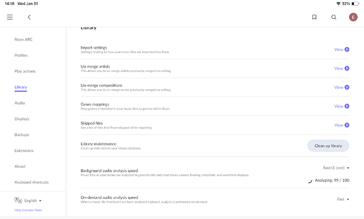Open bookmarks from the top bar

(314, 17)
